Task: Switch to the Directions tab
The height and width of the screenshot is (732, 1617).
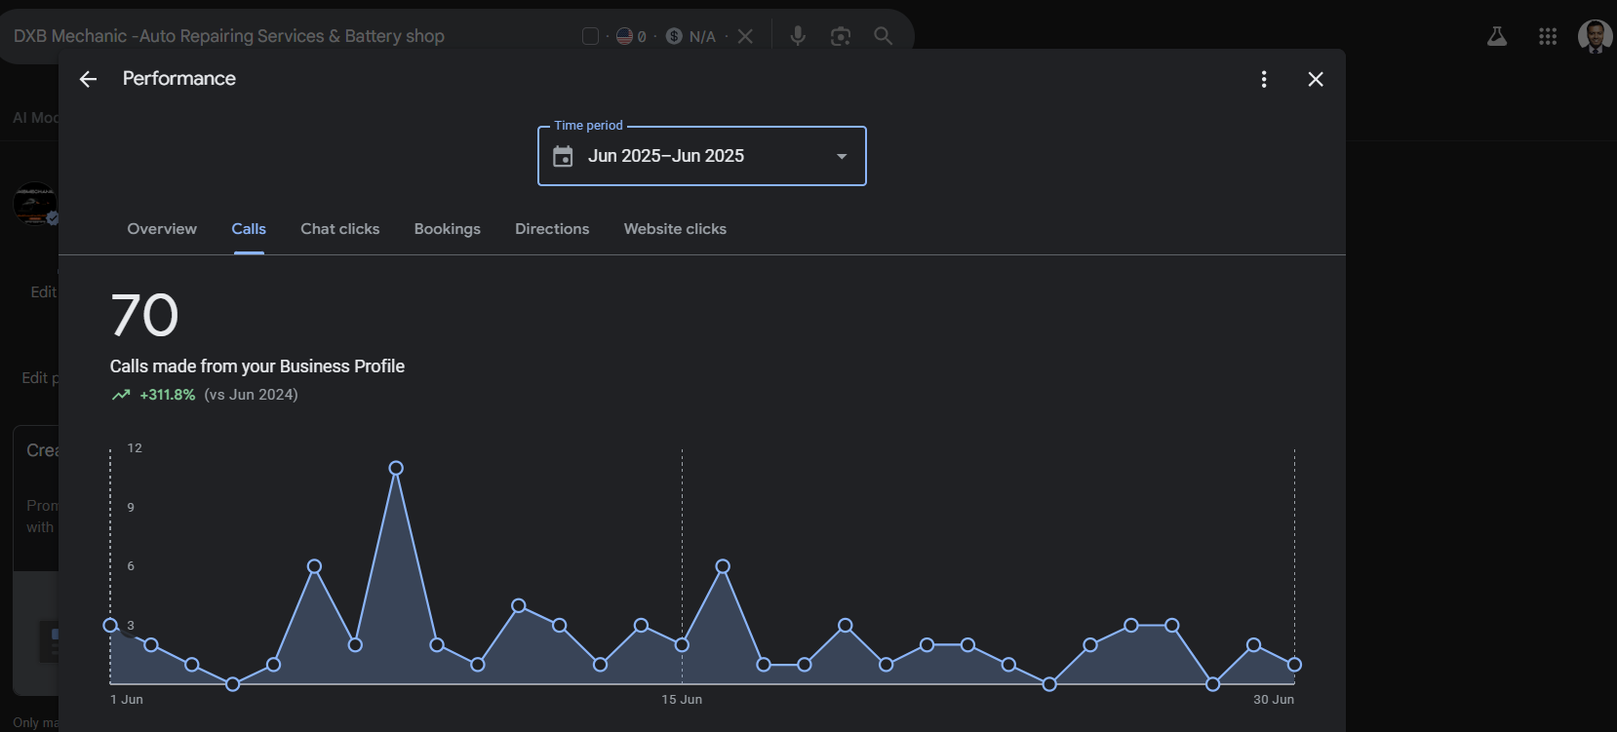Action: tap(552, 229)
